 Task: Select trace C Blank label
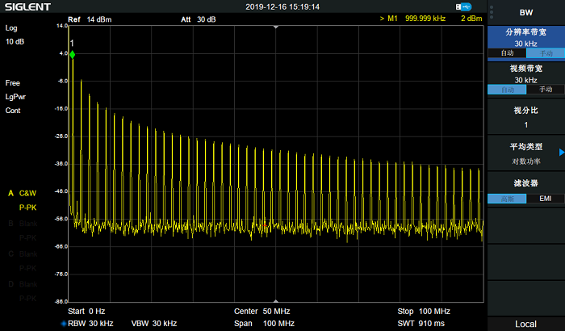[23, 253]
